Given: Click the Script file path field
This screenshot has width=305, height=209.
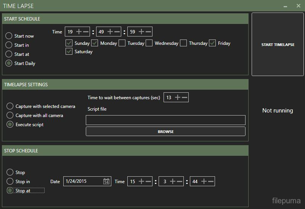Looking at the screenshot, I should (x=165, y=120).
